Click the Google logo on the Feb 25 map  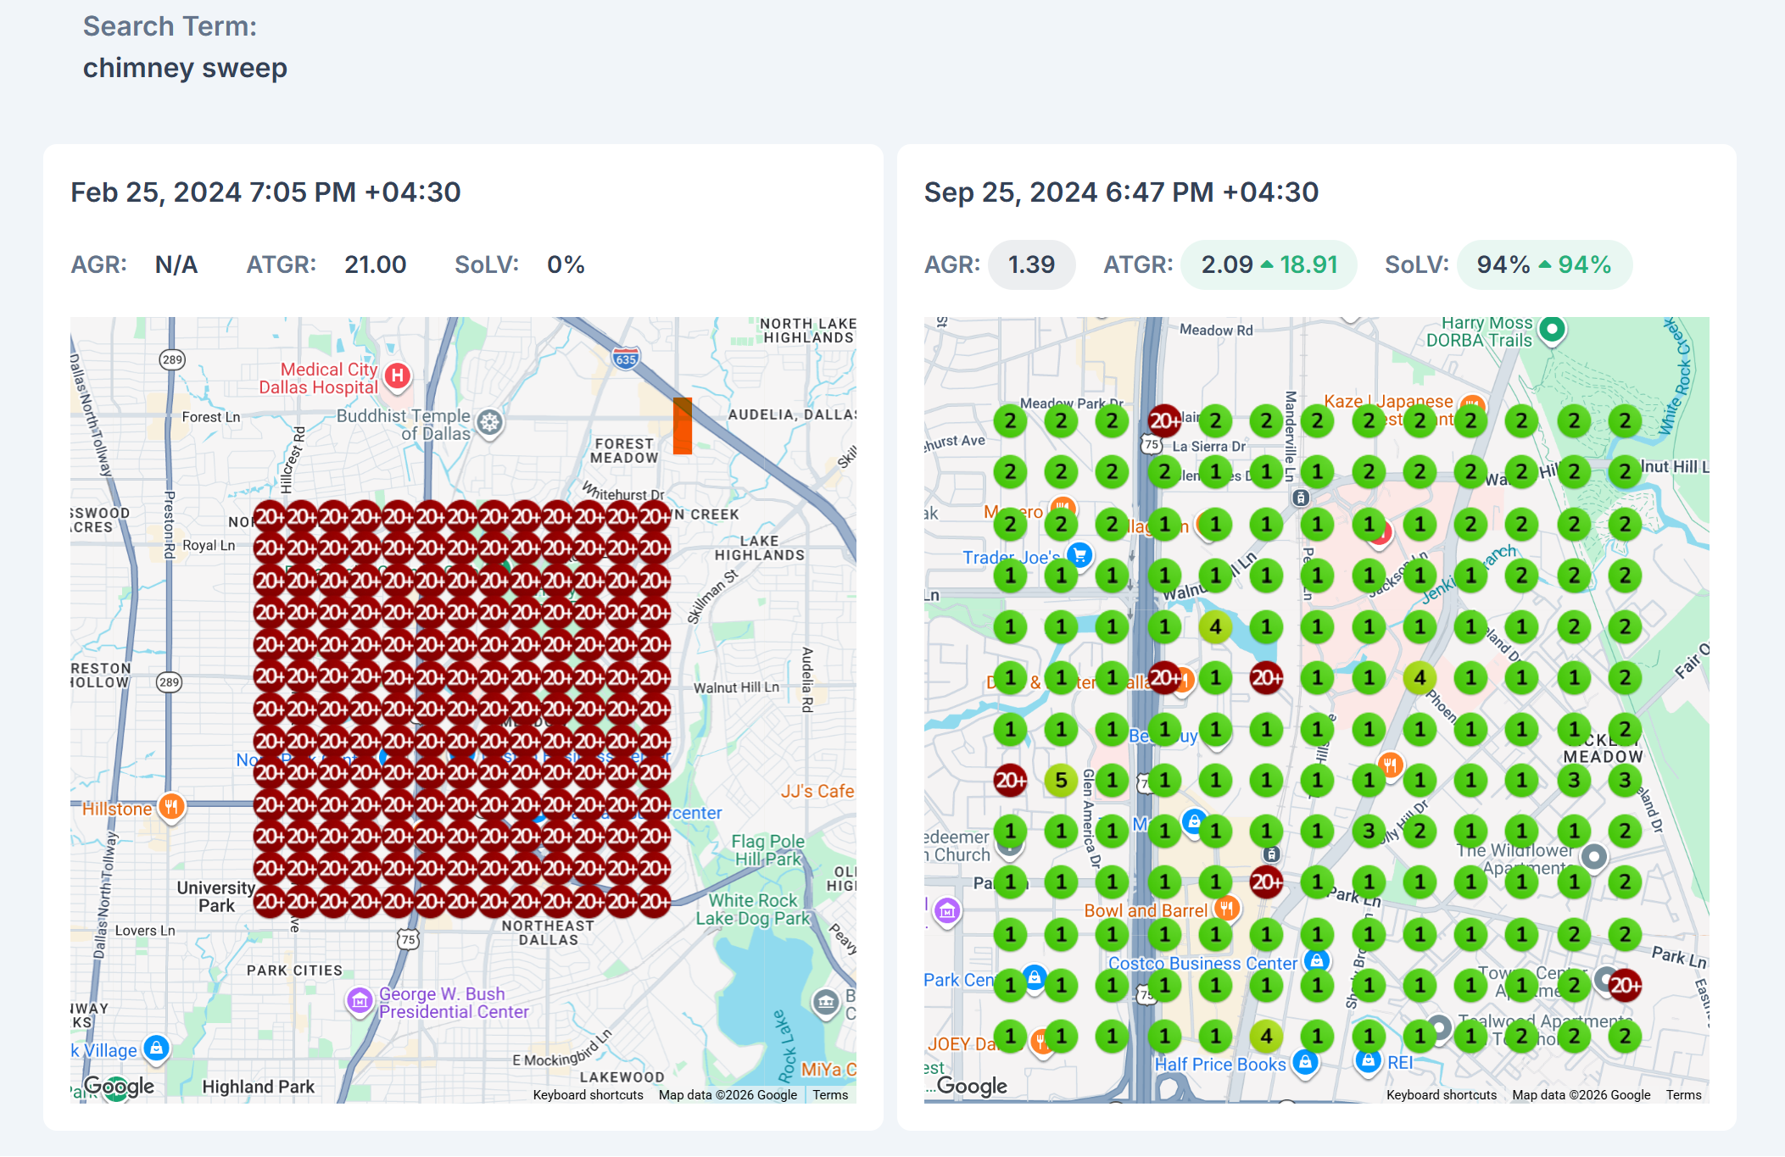[x=120, y=1087]
